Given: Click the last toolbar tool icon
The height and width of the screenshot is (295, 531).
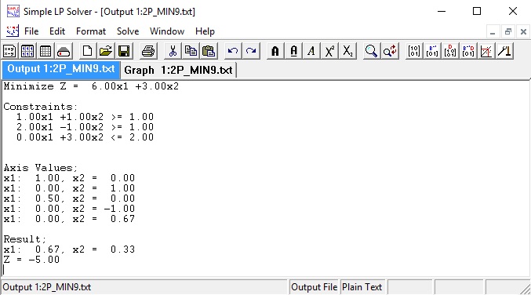Looking at the screenshot, I should [x=504, y=51].
